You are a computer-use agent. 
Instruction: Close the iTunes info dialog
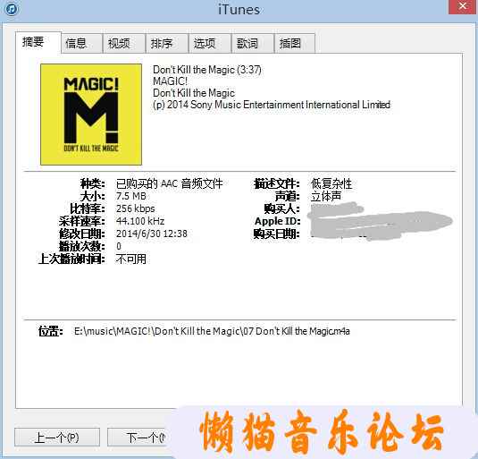pos(462,6)
